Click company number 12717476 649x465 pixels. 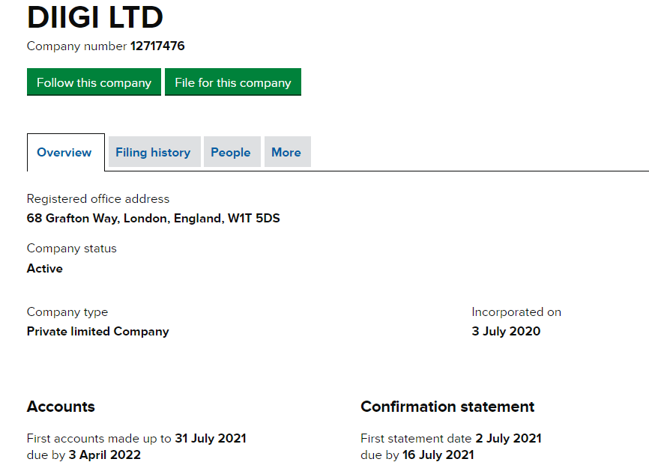tap(157, 46)
